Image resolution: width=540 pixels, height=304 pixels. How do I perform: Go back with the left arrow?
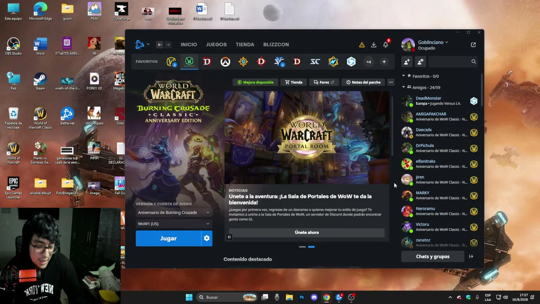tap(159, 44)
